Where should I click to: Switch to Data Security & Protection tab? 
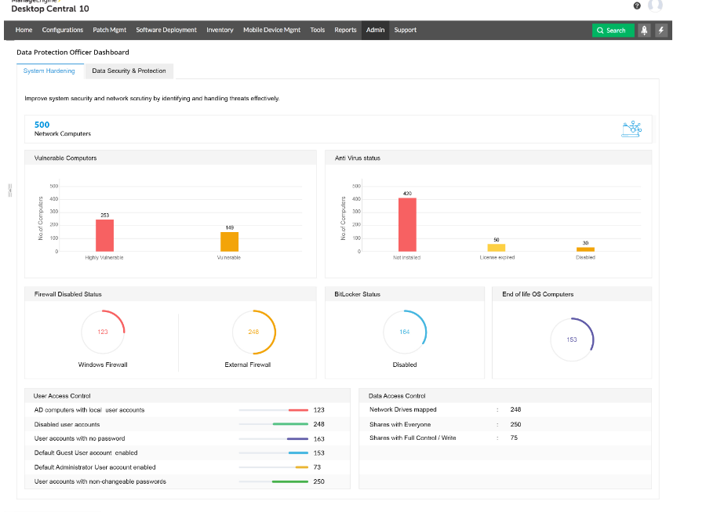pyautogui.click(x=129, y=71)
